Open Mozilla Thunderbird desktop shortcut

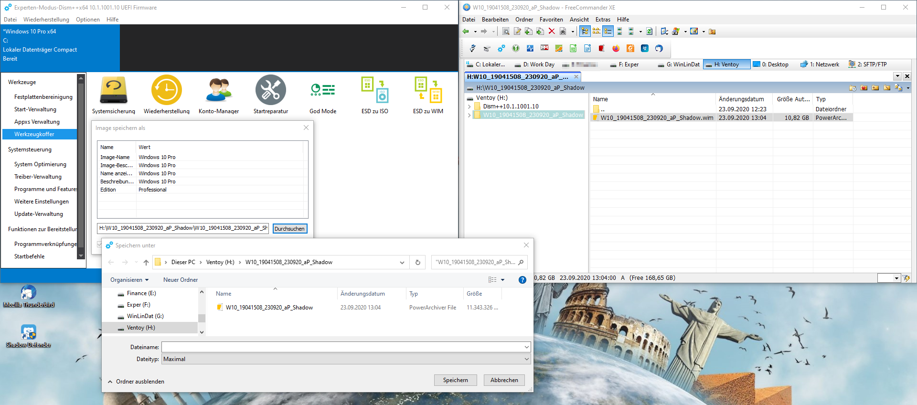pyautogui.click(x=29, y=296)
